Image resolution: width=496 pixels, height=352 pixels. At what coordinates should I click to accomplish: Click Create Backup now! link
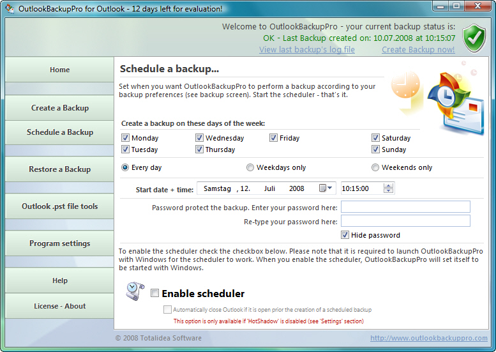pyautogui.click(x=418, y=50)
